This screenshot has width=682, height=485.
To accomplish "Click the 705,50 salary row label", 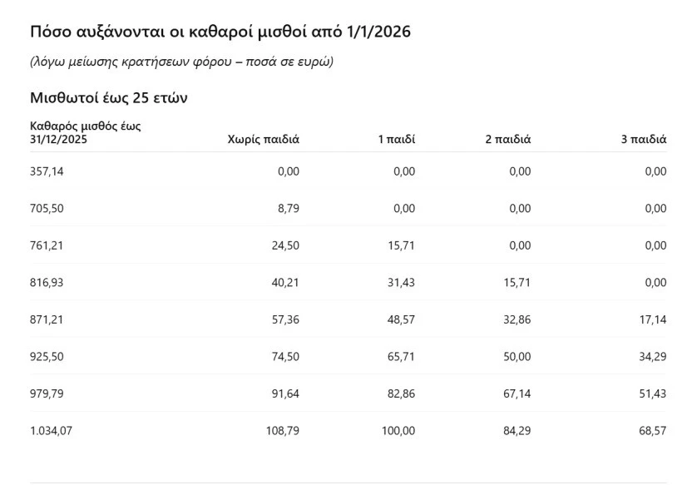I will [47, 209].
